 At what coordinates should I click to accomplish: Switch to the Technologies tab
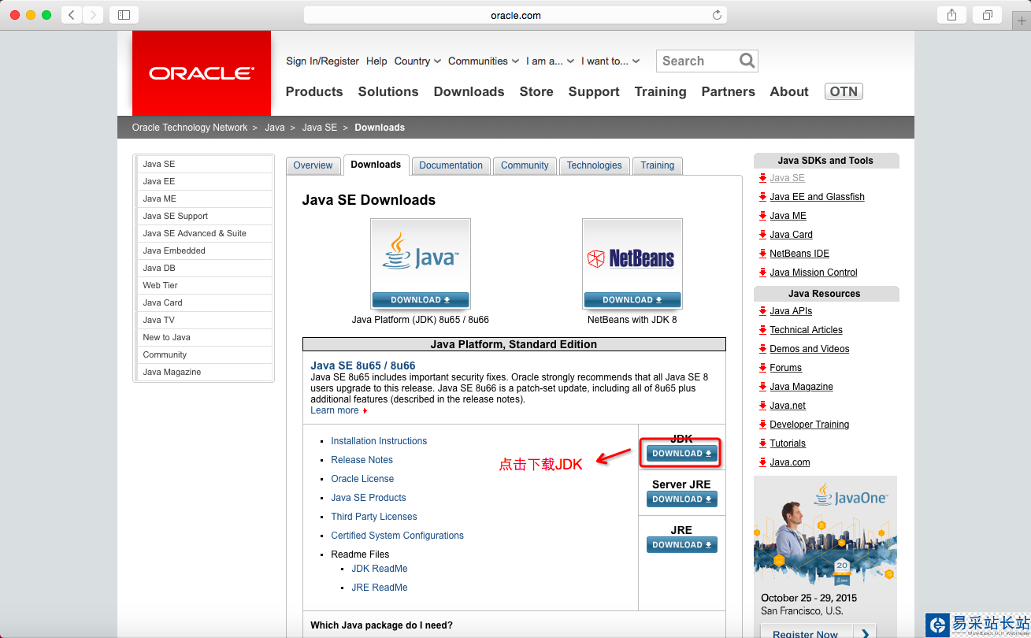(x=594, y=165)
